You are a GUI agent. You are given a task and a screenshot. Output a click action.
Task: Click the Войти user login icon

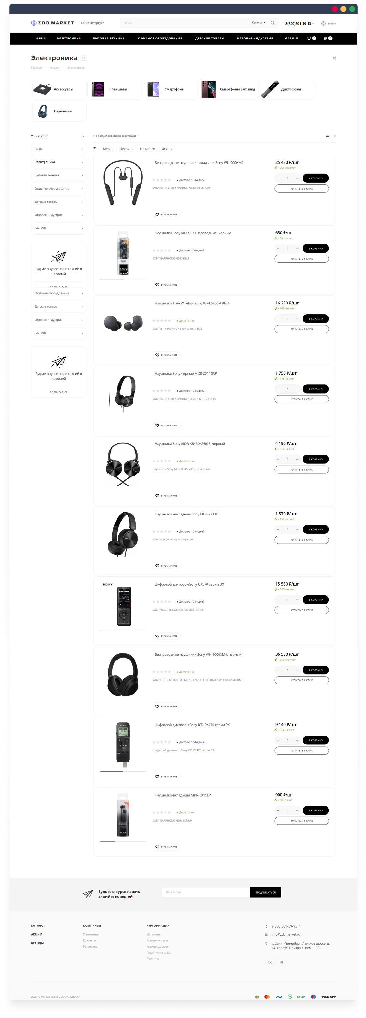[x=323, y=23]
